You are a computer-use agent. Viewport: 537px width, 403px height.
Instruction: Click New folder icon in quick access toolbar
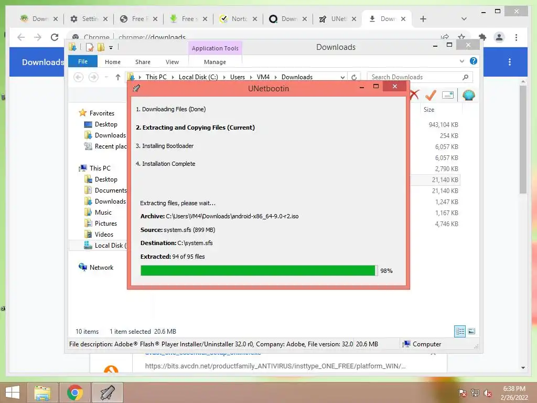[101, 47]
